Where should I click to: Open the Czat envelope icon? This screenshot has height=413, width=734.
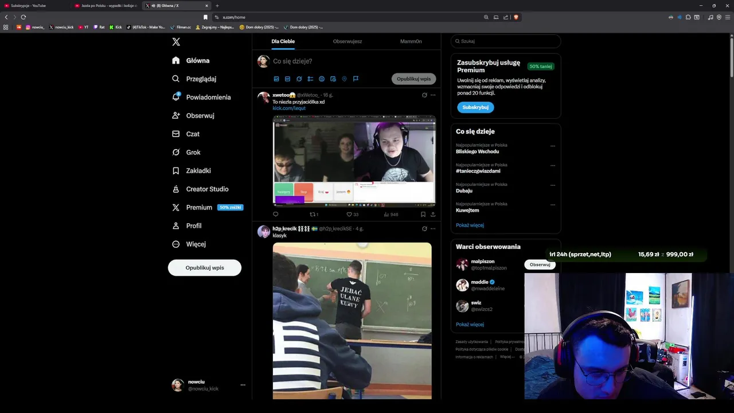(x=176, y=134)
